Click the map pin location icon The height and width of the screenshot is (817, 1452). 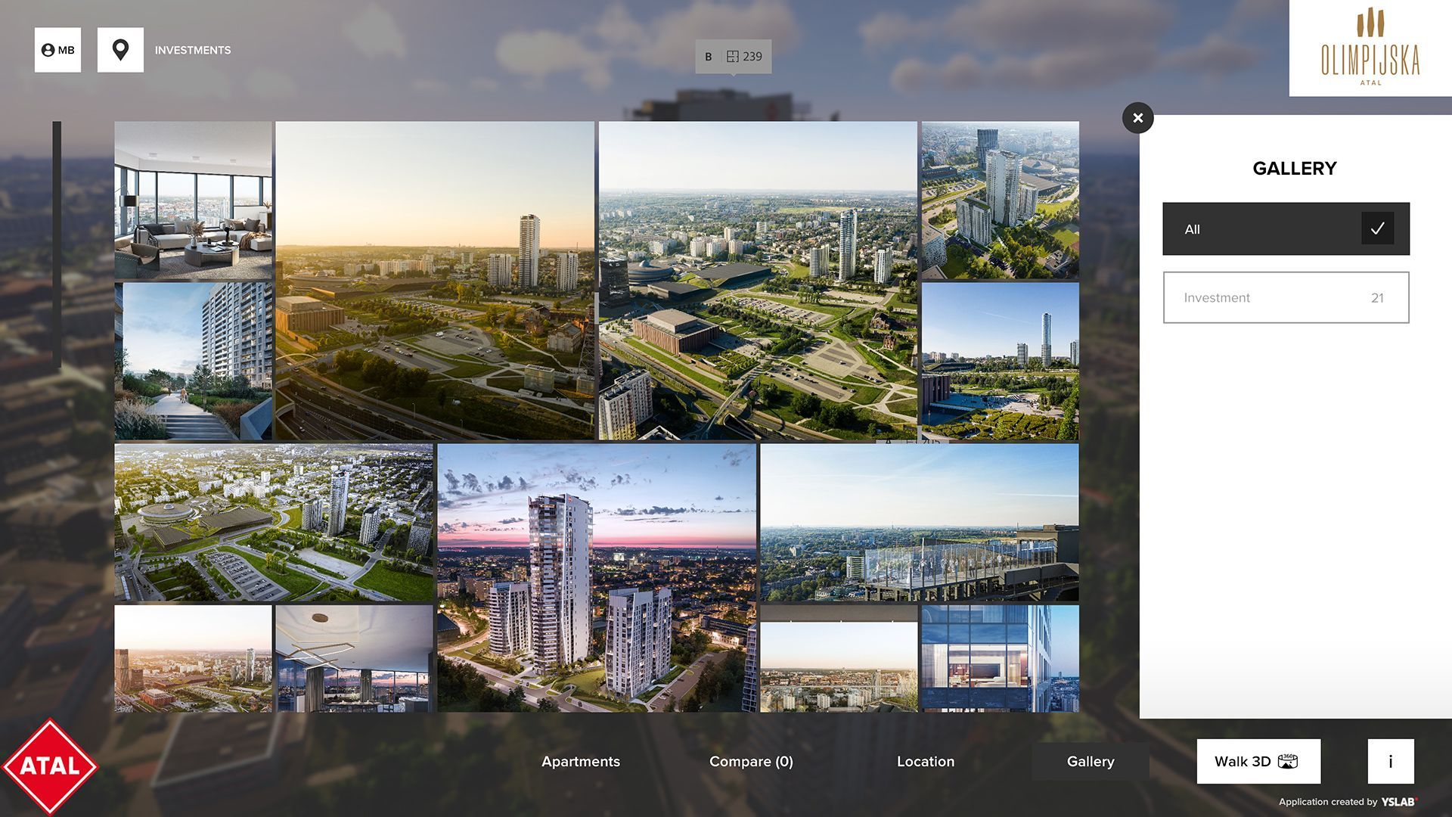[x=120, y=50]
